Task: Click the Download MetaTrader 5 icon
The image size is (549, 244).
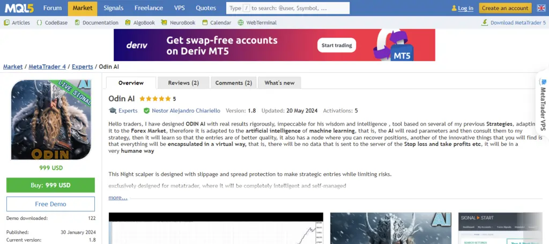Action: click(x=485, y=23)
